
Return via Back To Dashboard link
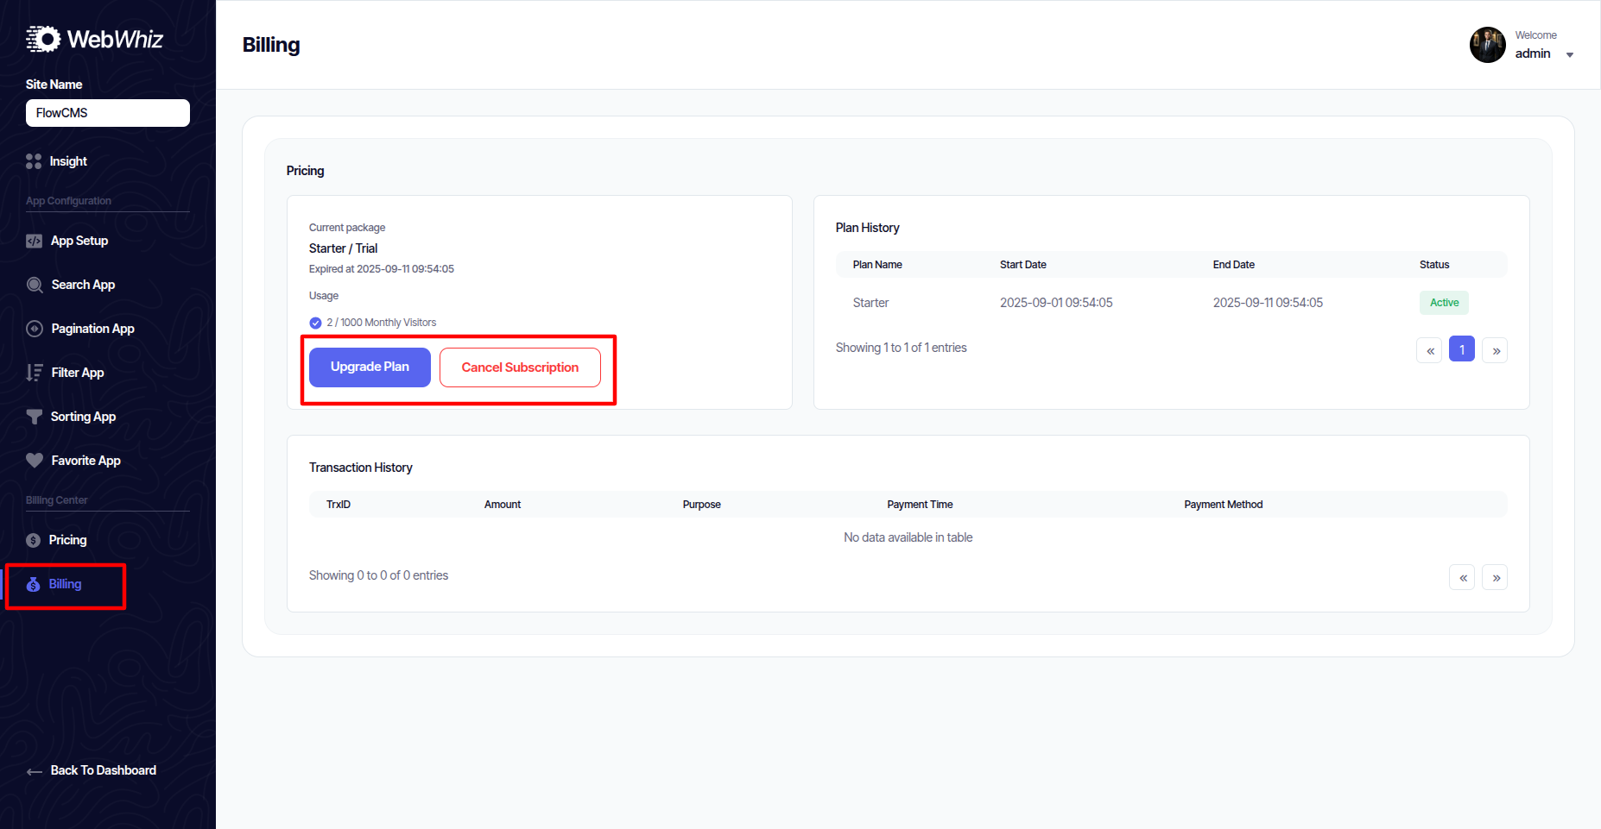(103, 770)
